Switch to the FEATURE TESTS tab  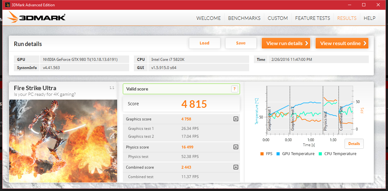(312, 18)
